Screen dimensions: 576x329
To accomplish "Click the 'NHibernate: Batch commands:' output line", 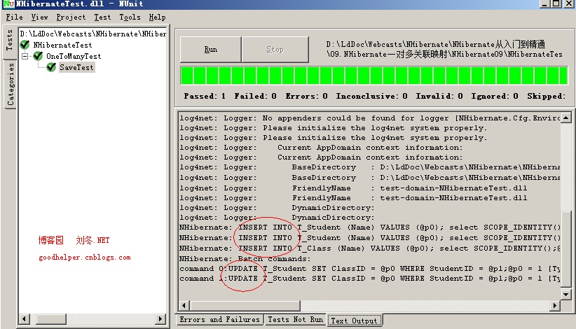I will [x=245, y=258].
